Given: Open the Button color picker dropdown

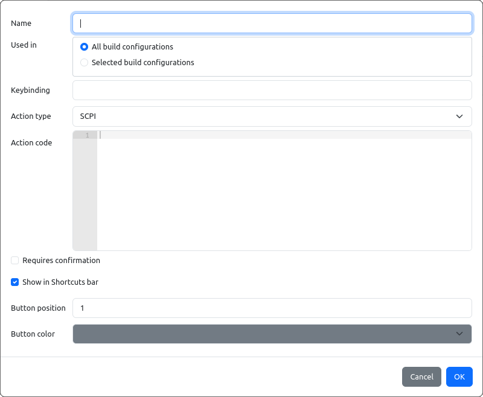Looking at the screenshot, I should (272, 334).
